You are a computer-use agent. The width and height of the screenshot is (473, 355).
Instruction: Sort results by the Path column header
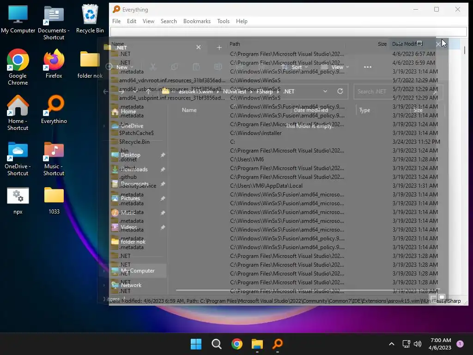235,44
